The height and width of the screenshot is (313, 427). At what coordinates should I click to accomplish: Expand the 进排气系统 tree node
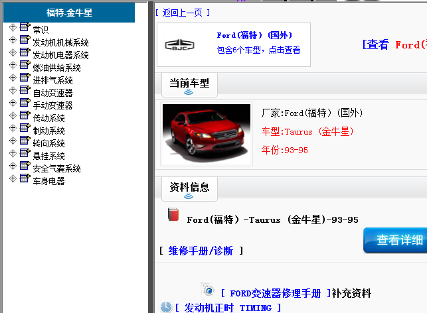click(x=13, y=78)
